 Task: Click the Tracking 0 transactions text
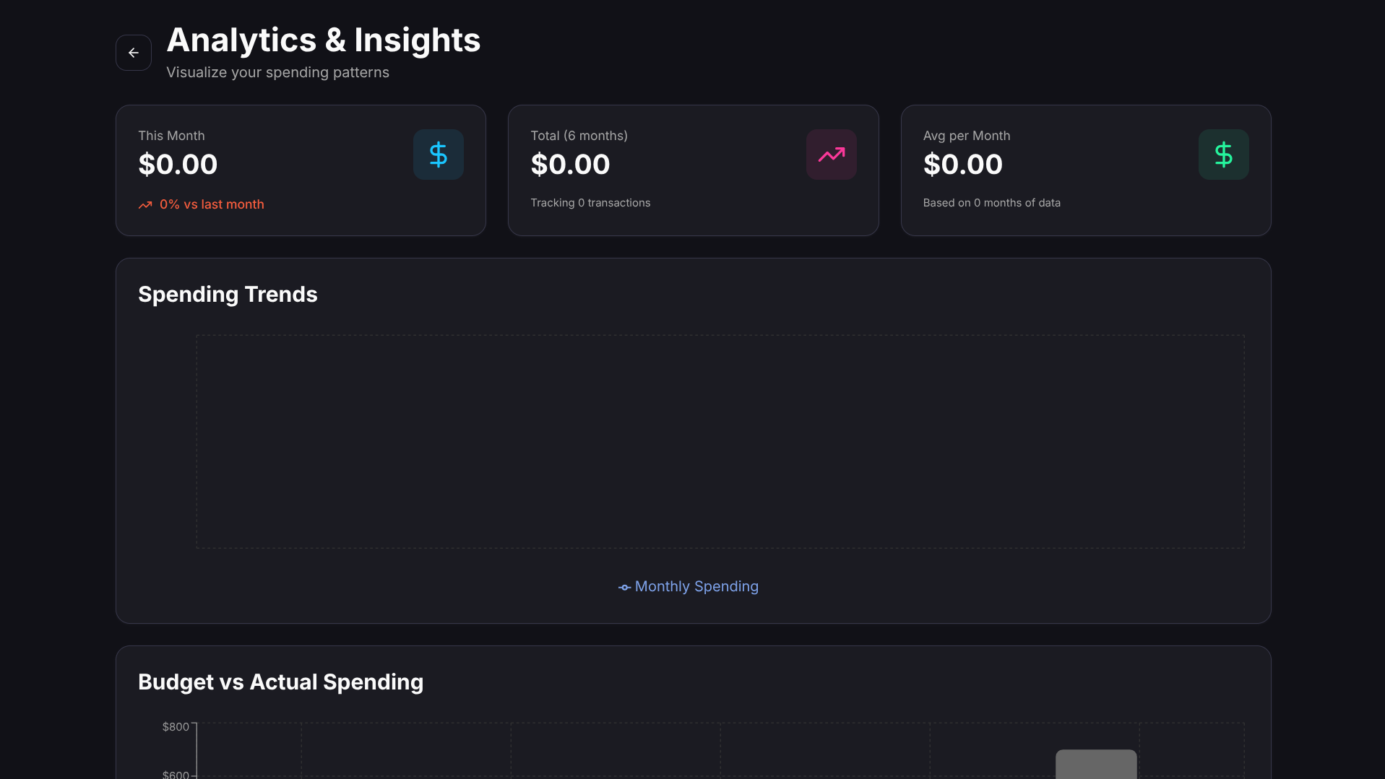pos(590,203)
